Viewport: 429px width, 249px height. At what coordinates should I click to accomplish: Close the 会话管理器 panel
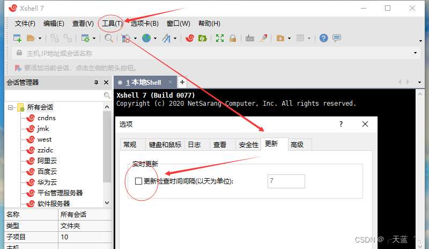pos(106,83)
